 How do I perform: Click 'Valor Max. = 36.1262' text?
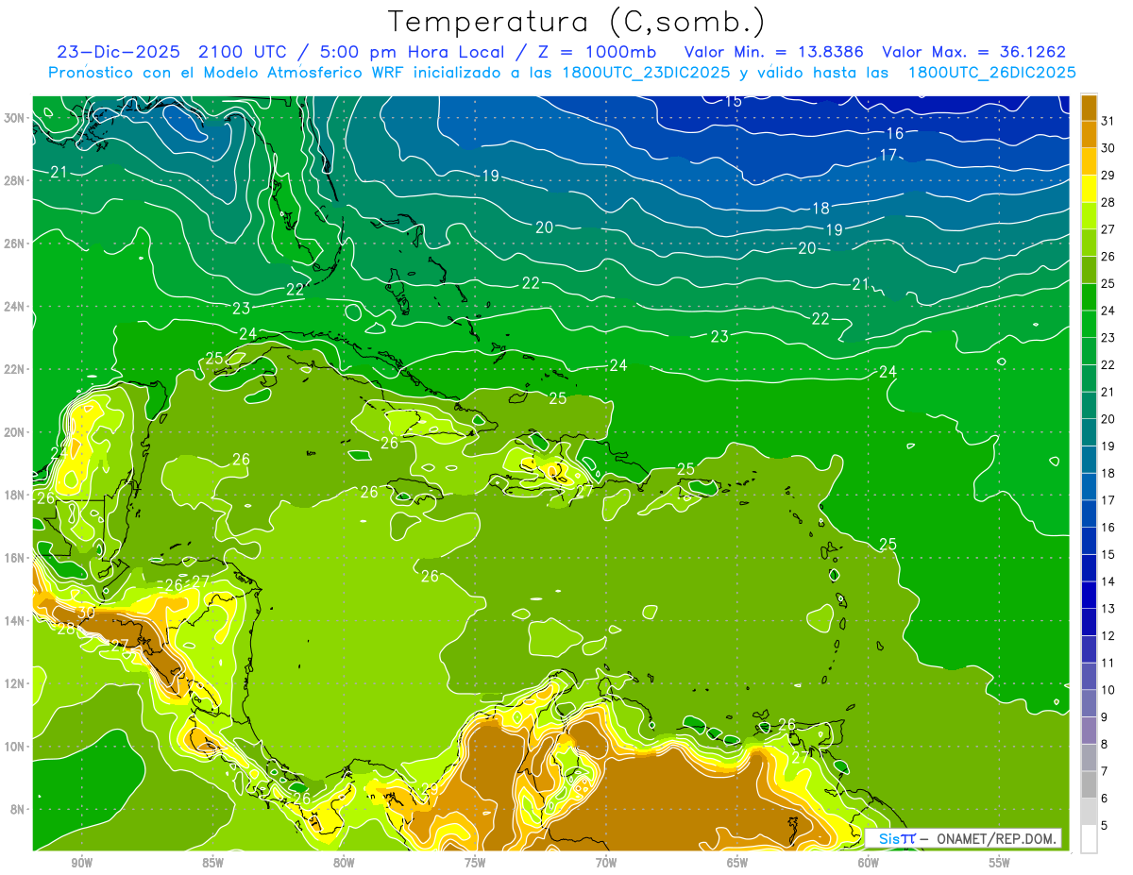pos(974,52)
